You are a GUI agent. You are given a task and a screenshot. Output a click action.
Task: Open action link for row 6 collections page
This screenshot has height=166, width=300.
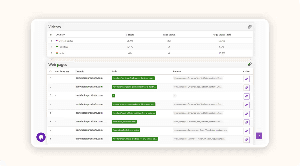coord(246,123)
